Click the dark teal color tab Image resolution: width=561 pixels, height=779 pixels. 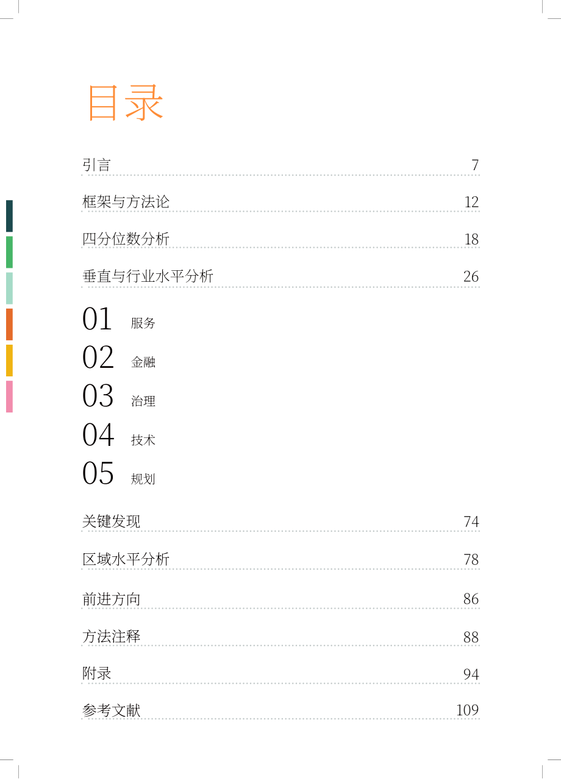tap(9, 216)
